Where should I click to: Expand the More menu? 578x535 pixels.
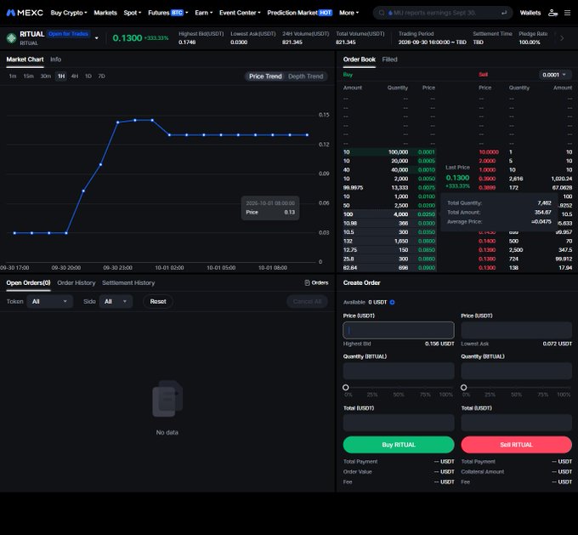tap(348, 13)
